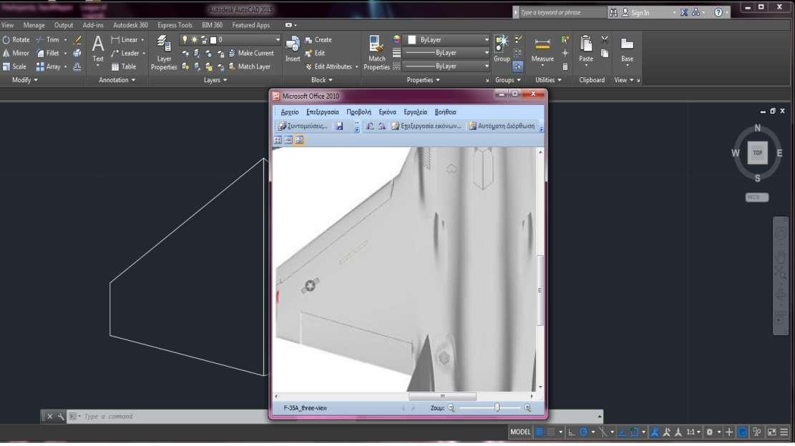Viewport: 795px width, 446px height.
Task: Click Create block tool
Action: coord(318,39)
